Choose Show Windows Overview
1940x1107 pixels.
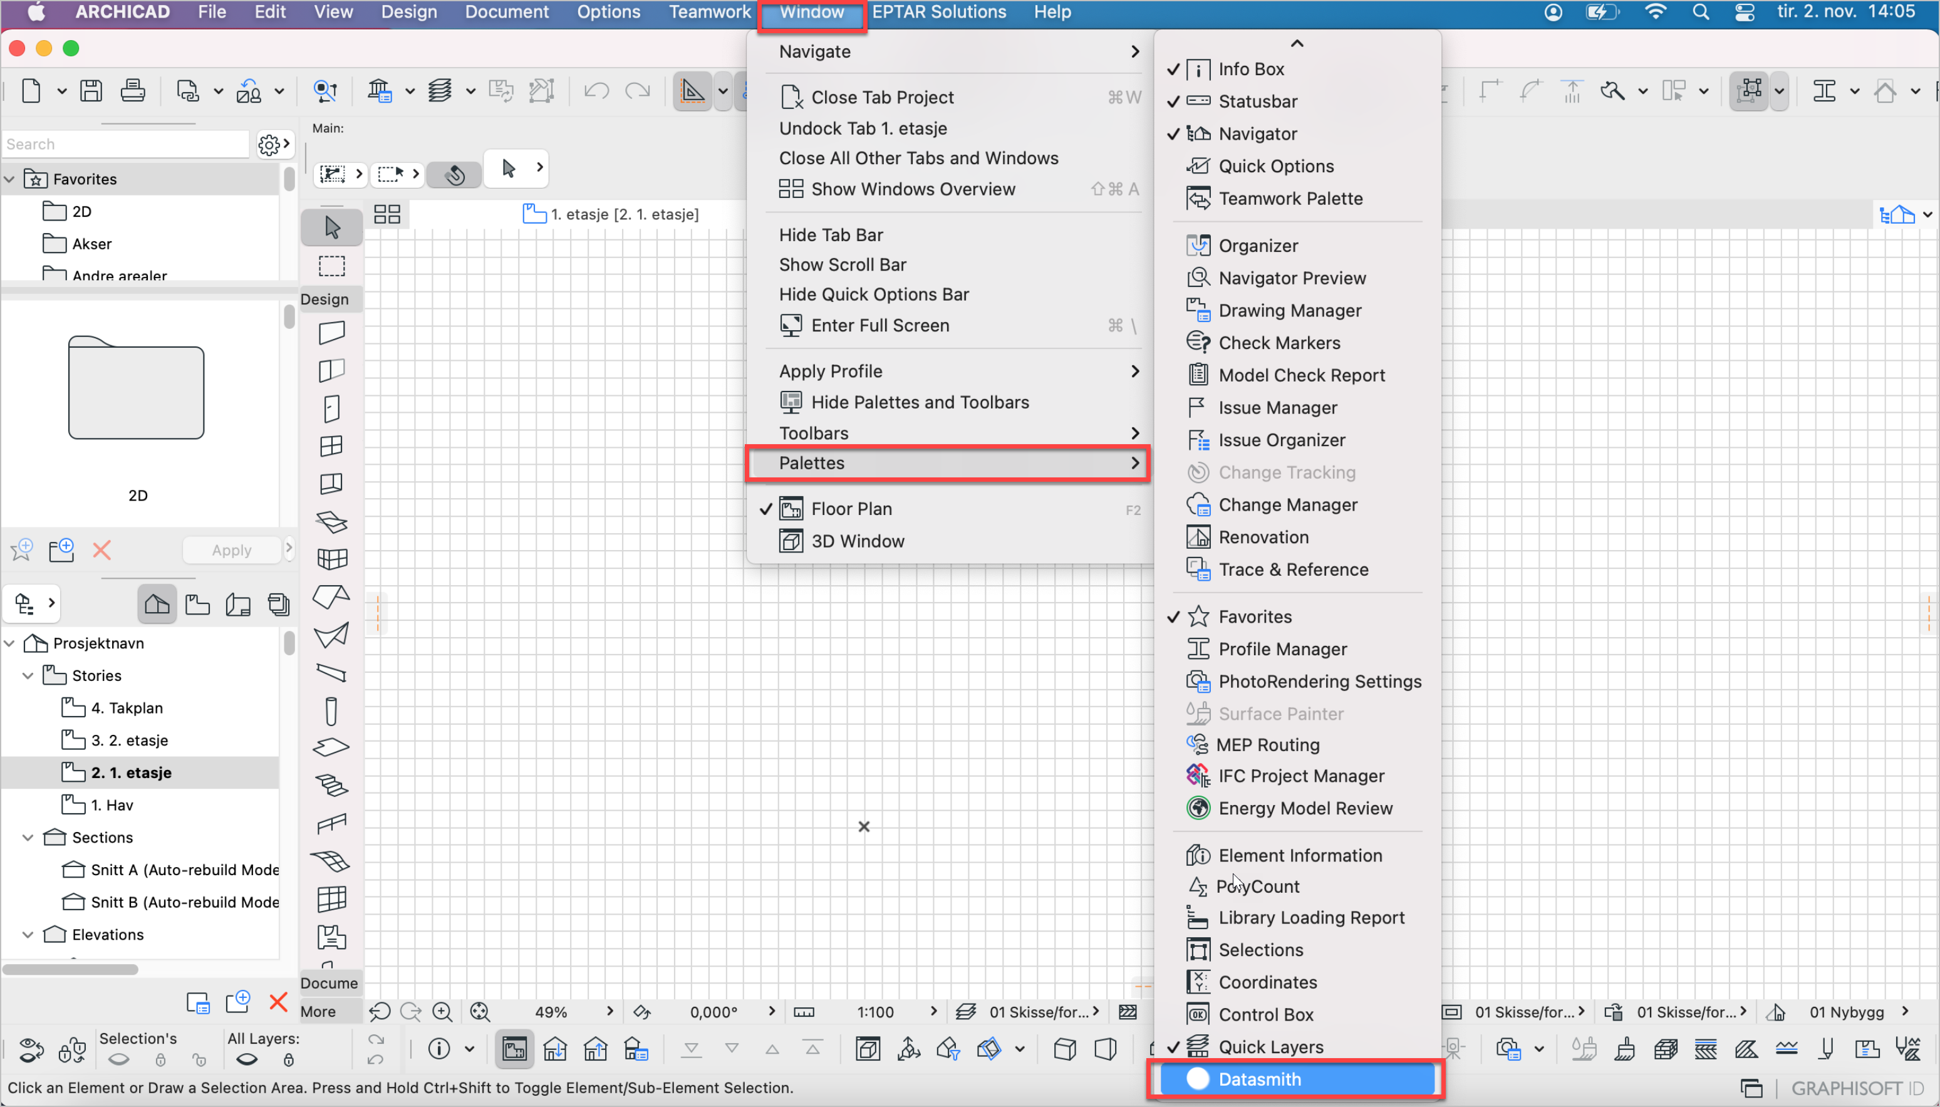[x=913, y=189]
